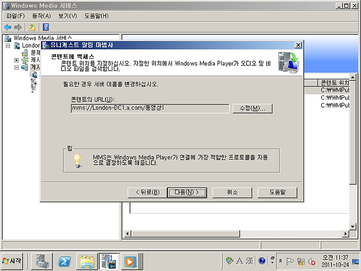361x271 pixels.
Task: Collapse the publishing points tree node
Action: 17,68
